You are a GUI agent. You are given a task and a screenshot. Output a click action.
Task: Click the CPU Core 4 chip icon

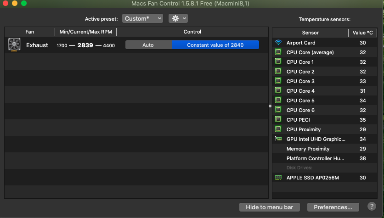tap(278, 90)
